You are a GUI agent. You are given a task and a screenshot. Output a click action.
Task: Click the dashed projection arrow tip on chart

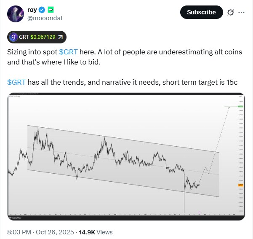(x=229, y=107)
